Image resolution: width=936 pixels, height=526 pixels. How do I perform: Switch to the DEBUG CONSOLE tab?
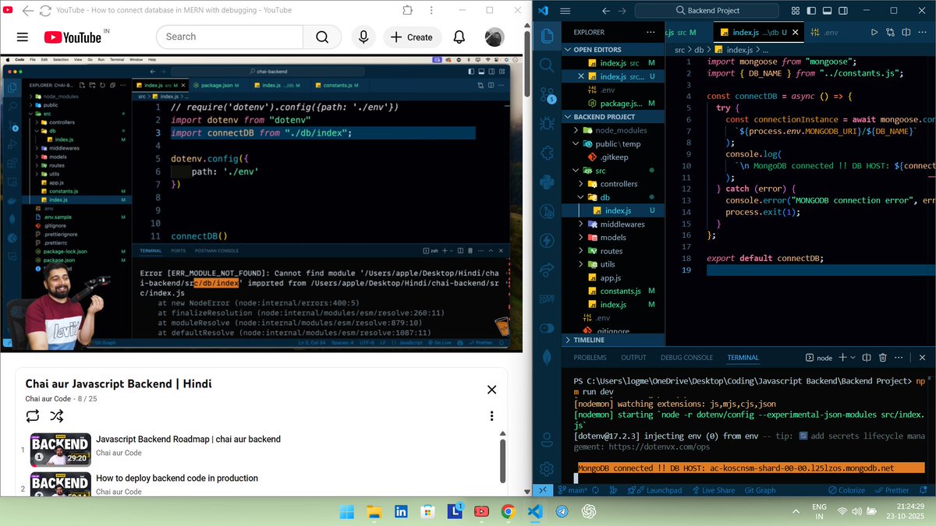point(686,358)
